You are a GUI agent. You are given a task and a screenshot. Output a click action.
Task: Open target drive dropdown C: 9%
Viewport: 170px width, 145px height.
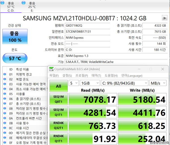pos(125,83)
